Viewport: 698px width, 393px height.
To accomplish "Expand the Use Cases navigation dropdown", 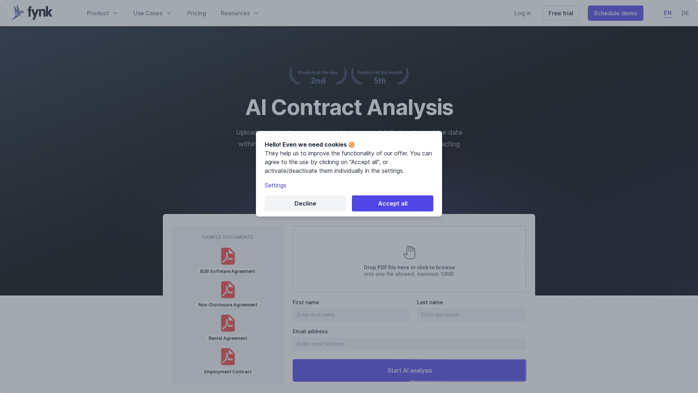I will pyautogui.click(x=152, y=13).
